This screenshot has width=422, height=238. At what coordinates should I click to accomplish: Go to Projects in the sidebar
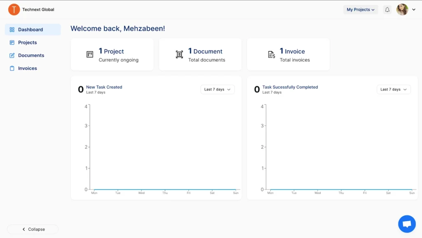27,42
